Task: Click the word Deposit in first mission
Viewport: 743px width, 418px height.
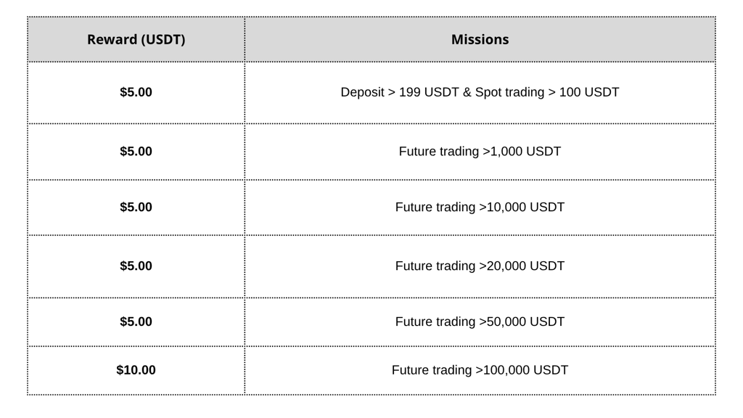Action: [x=363, y=92]
